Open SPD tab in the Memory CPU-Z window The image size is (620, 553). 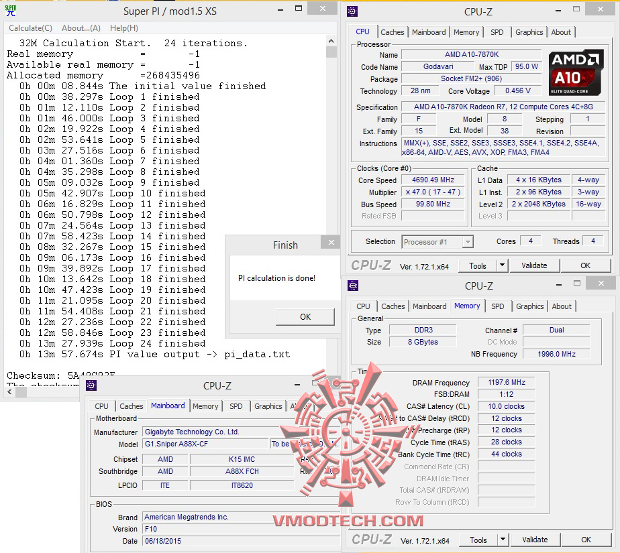[x=497, y=306]
